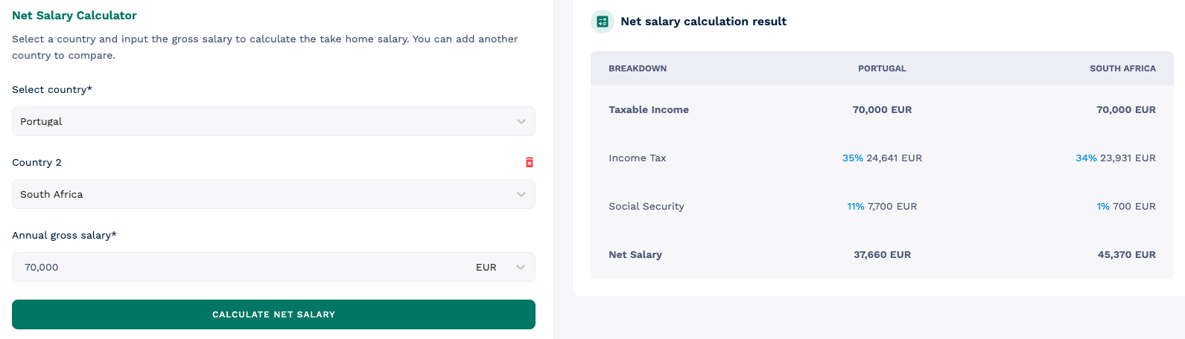Click the South Africa column header
Viewport: 1185px width, 339px height.
click(1122, 68)
